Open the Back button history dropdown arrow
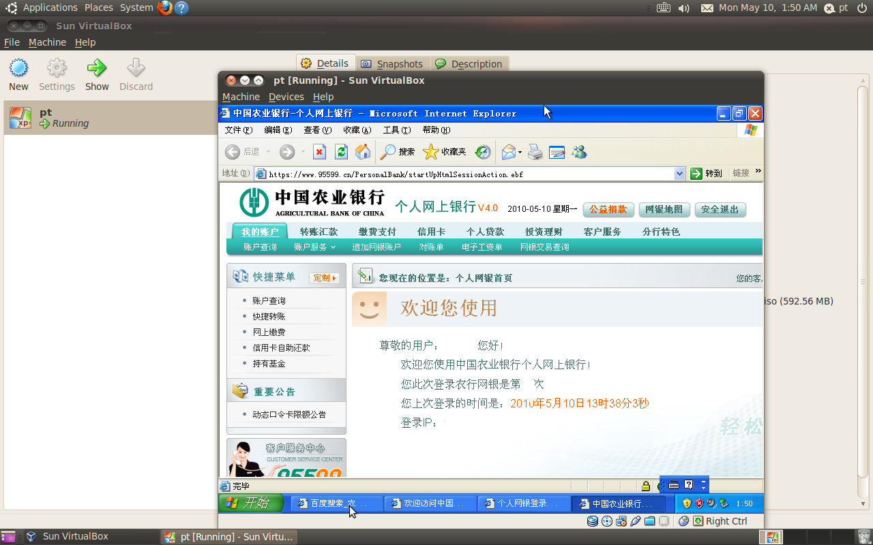This screenshot has height=545, width=873. pyautogui.click(x=268, y=152)
